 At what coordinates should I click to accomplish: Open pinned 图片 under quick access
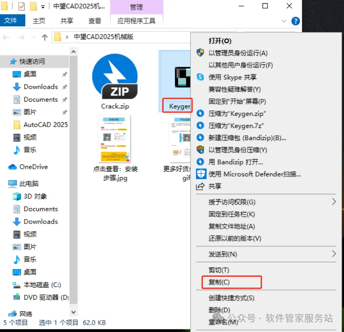(x=30, y=112)
